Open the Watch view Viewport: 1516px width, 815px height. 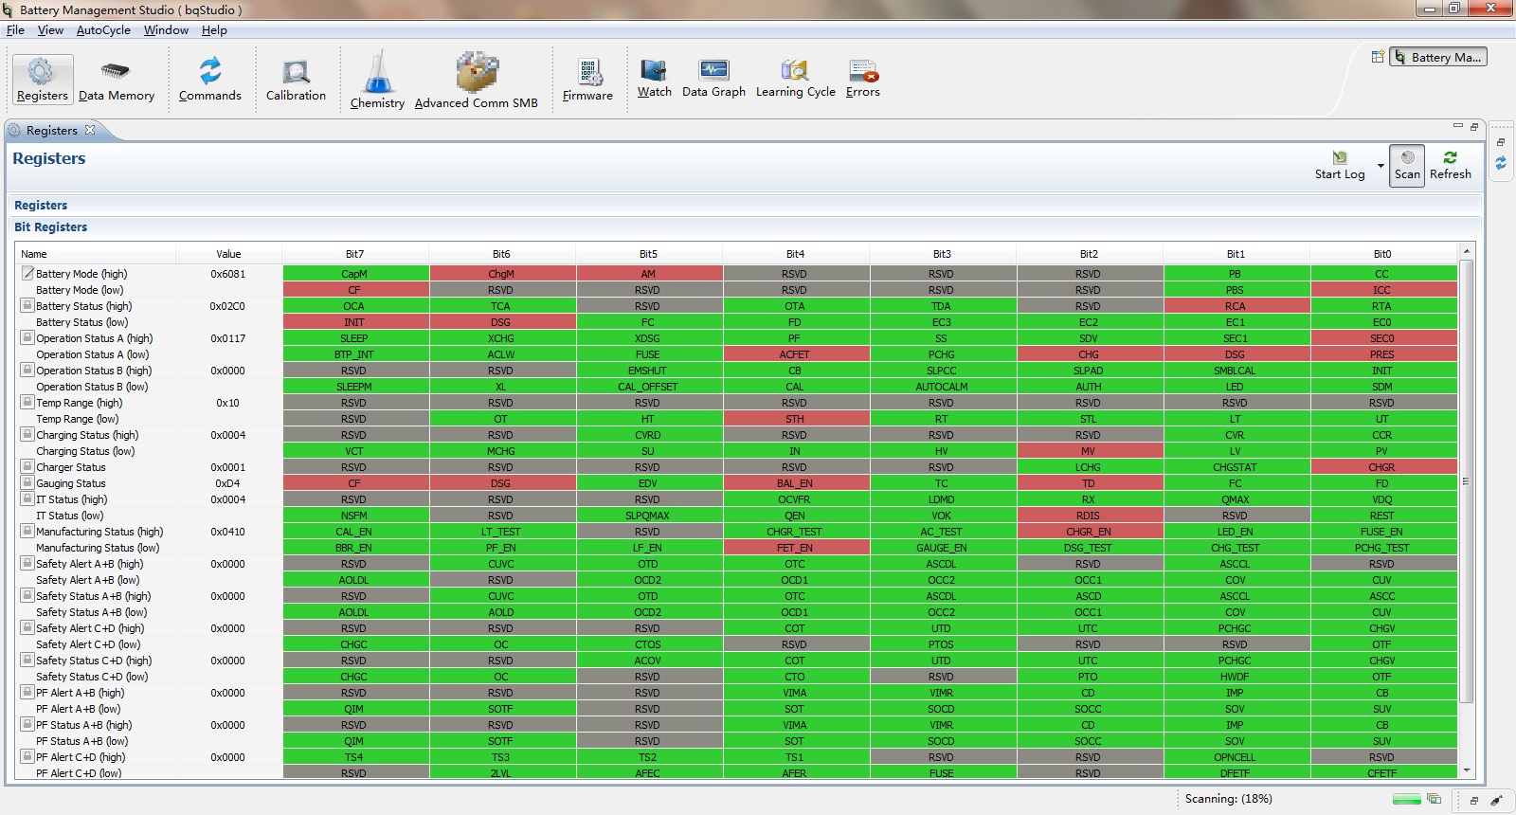[654, 78]
